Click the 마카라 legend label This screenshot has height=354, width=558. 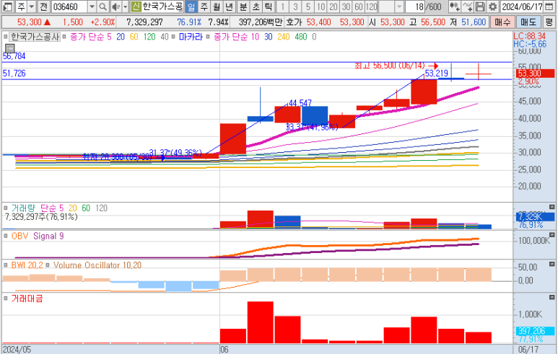coord(191,37)
